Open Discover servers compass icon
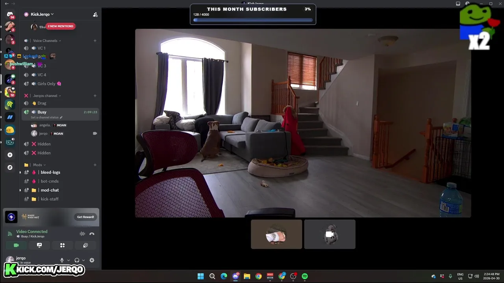This screenshot has width=504, height=283. click(x=10, y=167)
